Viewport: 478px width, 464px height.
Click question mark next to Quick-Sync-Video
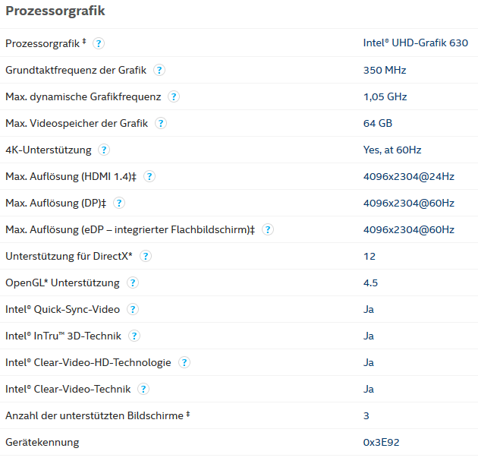pos(133,309)
